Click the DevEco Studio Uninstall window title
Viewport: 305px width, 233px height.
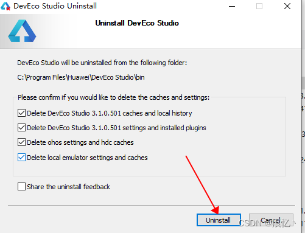pyautogui.click(x=55, y=6)
